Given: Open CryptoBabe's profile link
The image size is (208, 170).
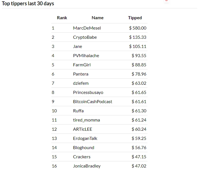Looking at the screenshot, I should [x=85, y=37].
